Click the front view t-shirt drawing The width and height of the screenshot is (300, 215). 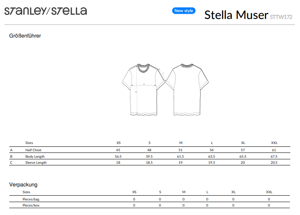144,89
